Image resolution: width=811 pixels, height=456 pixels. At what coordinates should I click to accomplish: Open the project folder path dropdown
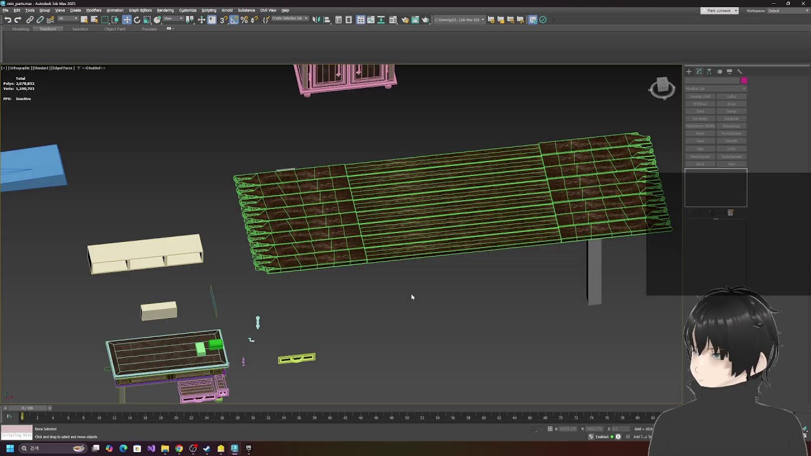[459, 20]
